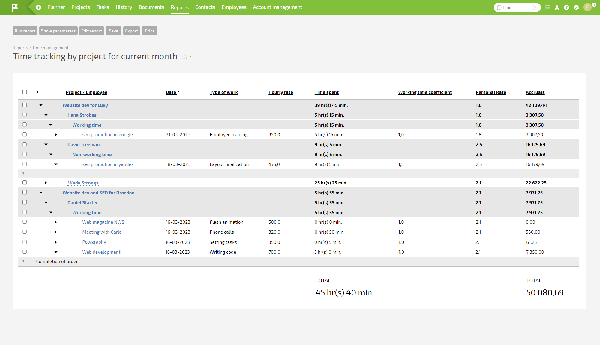Star the report title as favorite
The height and width of the screenshot is (345, 600).
coord(185,57)
